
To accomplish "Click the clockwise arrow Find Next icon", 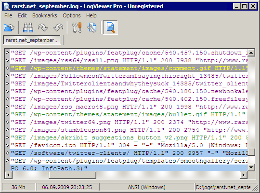I will [43, 28].
